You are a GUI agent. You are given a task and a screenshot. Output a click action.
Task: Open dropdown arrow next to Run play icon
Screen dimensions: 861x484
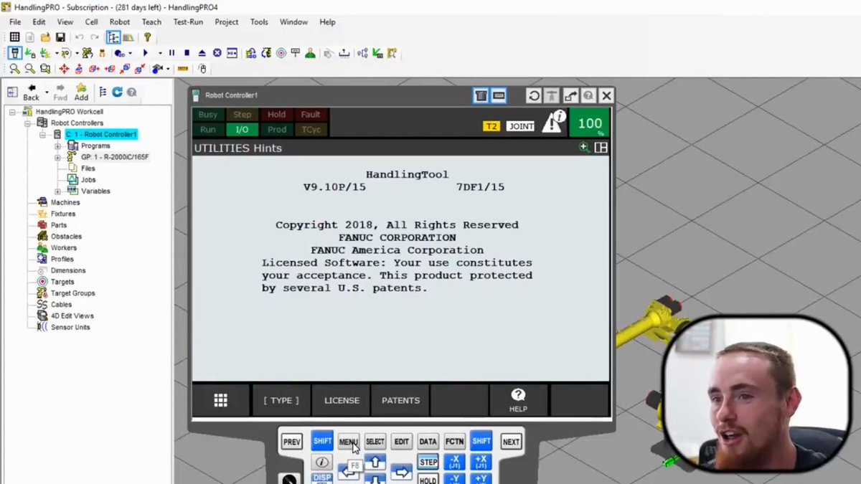(159, 53)
